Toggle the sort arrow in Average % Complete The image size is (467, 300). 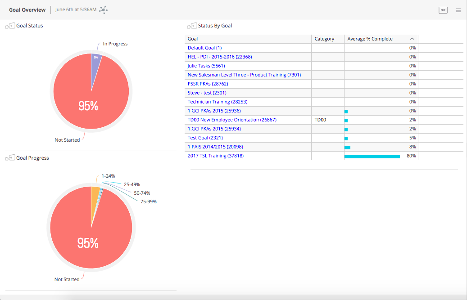(412, 39)
